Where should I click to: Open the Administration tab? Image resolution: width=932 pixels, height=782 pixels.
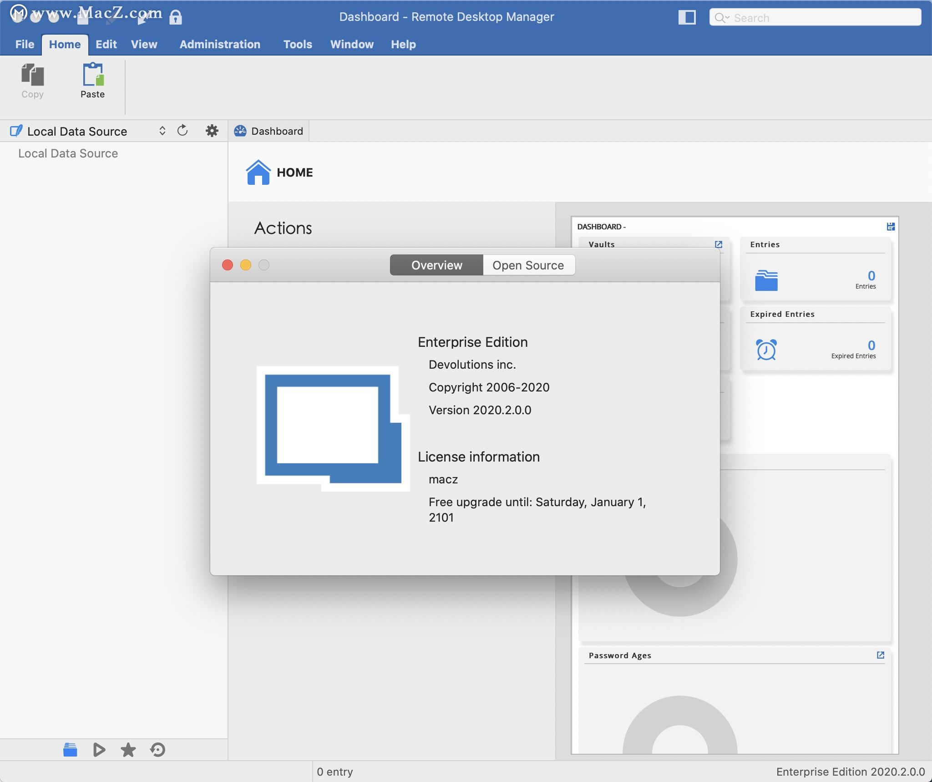[220, 44]
